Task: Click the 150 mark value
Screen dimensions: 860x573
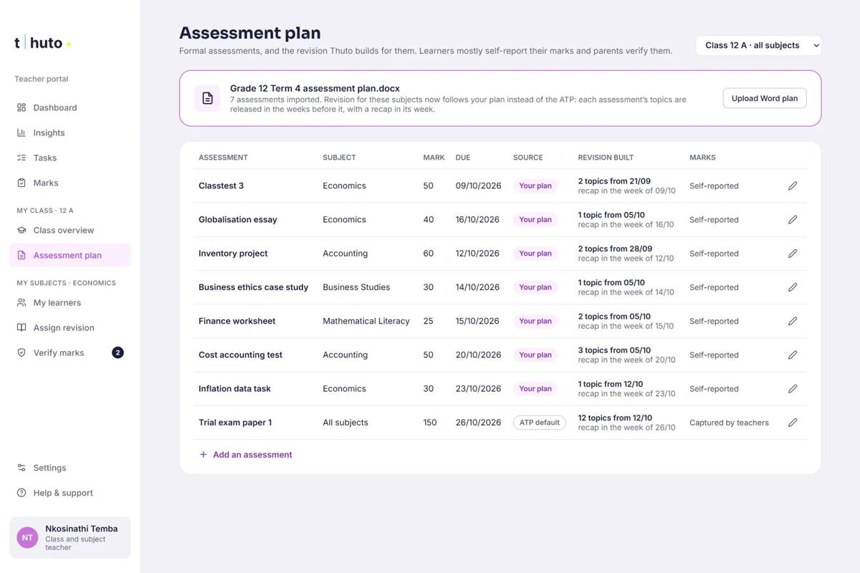Action: (x=430, y=423)
